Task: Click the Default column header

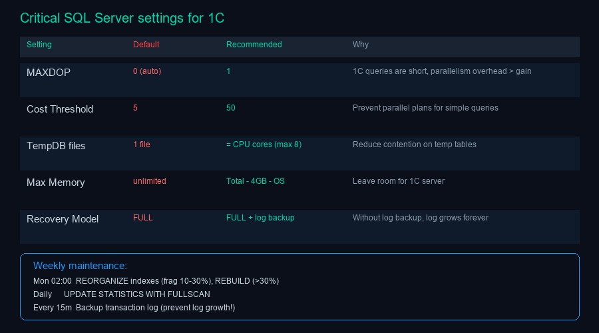Action: [146, 45]
